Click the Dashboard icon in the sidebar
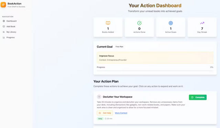The image size is (220, 128). click(4, 21)
